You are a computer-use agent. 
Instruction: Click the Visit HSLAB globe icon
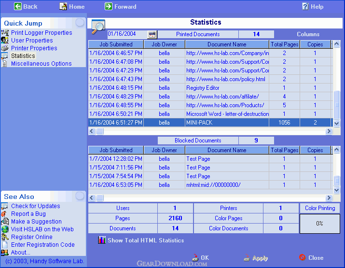5,229
